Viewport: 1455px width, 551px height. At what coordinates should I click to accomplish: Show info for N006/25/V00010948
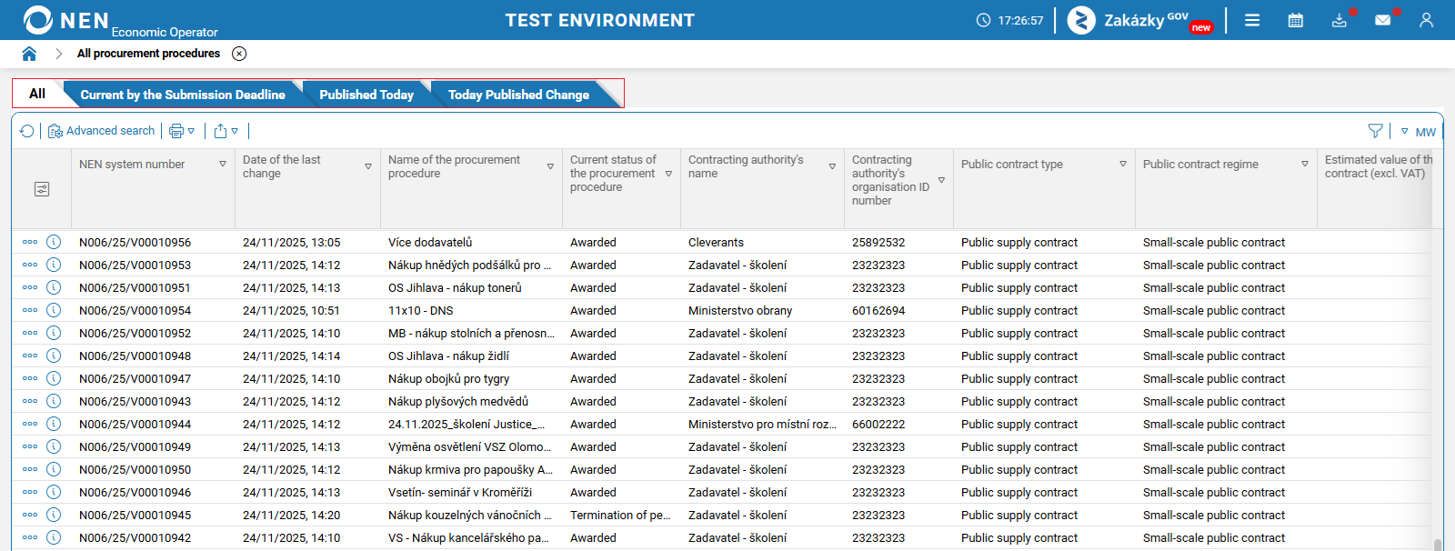point(54,356)
